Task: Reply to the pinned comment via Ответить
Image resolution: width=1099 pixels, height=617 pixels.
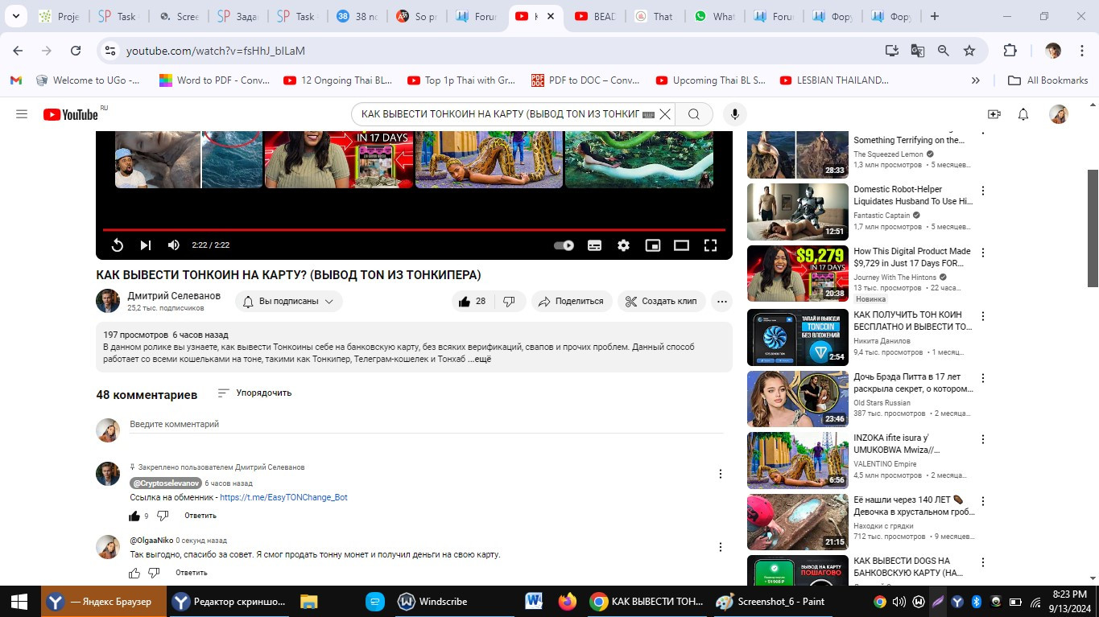Action: pos(200,516)
